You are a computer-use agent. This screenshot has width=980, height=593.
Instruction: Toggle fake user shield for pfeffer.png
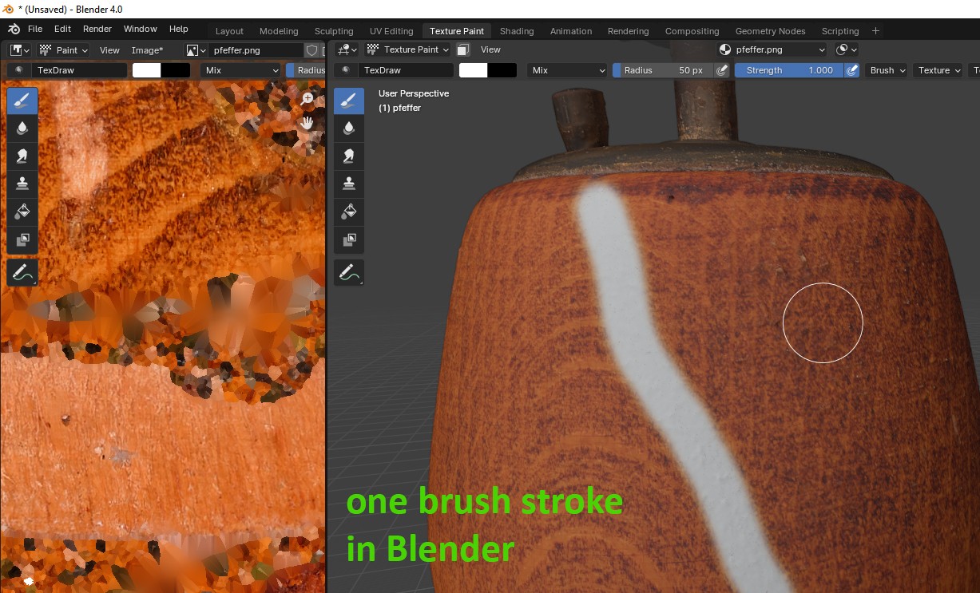[312, 50]
